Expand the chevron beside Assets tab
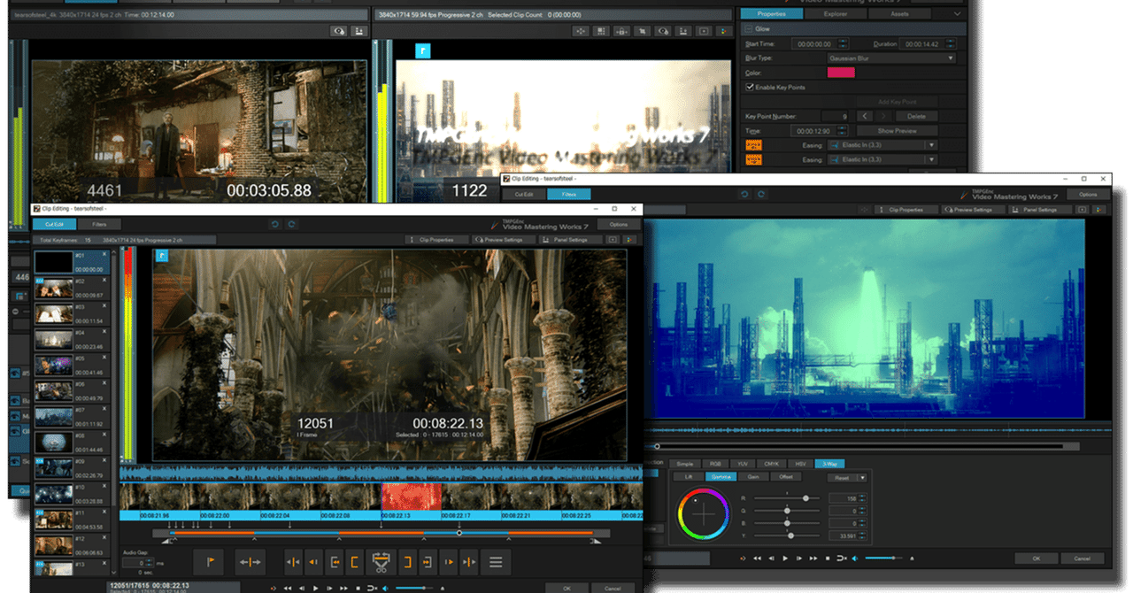This screenshot has width=1133, height=593. pos(957,14)
